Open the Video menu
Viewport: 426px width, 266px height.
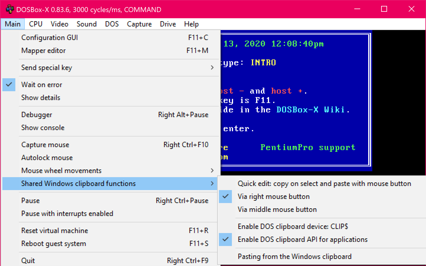[59, 24]
